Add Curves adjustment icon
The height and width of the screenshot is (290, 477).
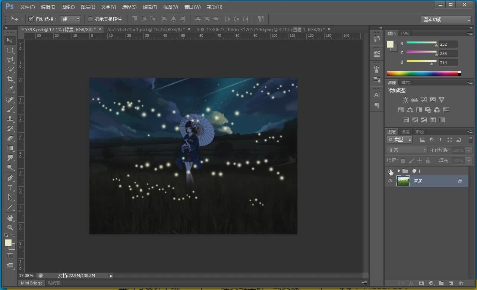(423, 100)
